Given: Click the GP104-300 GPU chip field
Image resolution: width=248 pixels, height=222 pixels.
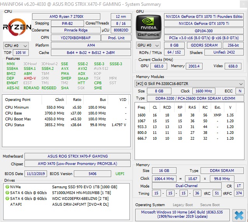Looking at the screenshot, I should click(204, 31).
